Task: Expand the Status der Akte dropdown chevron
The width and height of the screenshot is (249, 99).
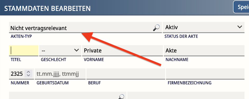Action: click(x=240, y=27)
